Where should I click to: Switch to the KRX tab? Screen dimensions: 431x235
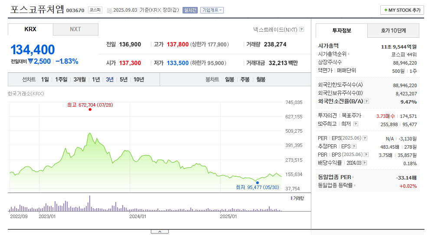[30, 29]
